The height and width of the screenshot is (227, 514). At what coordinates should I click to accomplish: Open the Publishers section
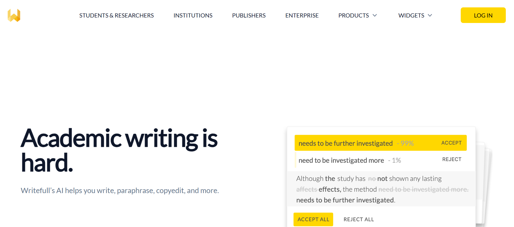pyautogui.click(x=249, y=16)
